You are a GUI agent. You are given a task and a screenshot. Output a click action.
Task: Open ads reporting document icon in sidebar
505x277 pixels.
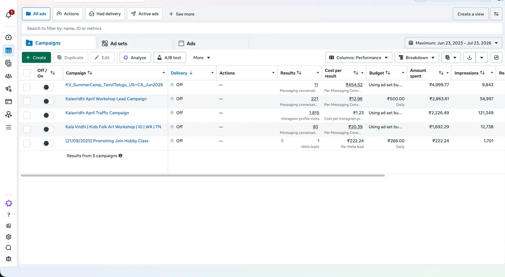[x=9, y=63]
